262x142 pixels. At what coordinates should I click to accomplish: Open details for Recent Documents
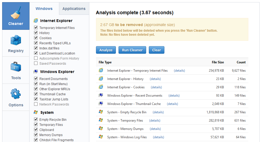click(x=174, y=96)
